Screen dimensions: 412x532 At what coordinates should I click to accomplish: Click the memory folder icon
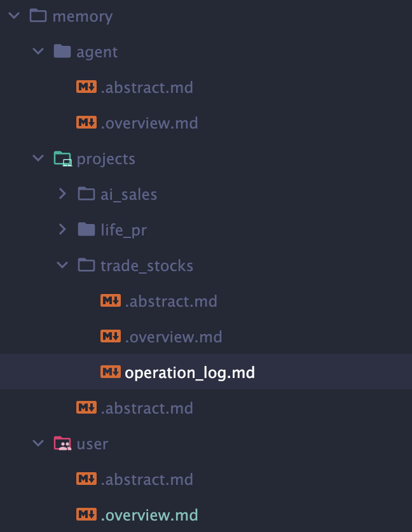38,16
